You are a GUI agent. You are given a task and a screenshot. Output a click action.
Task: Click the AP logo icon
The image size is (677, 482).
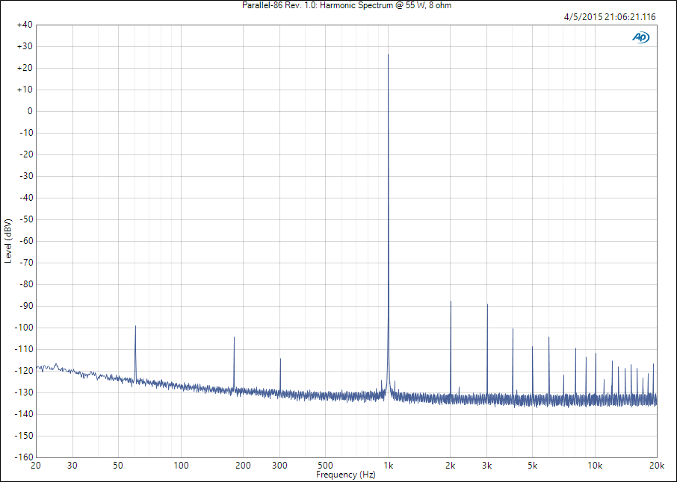coord(640,37)
